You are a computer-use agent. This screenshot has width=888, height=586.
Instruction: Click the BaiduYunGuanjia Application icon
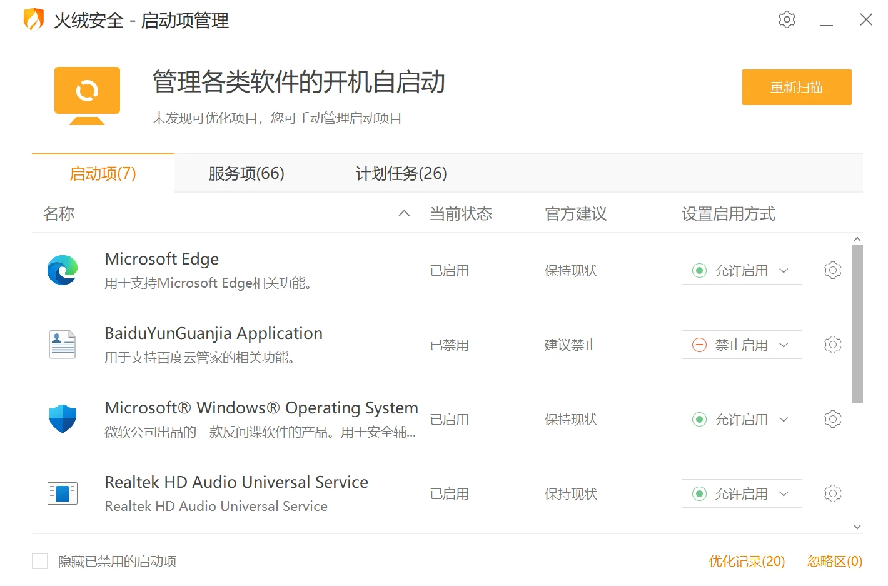(63, 345)
